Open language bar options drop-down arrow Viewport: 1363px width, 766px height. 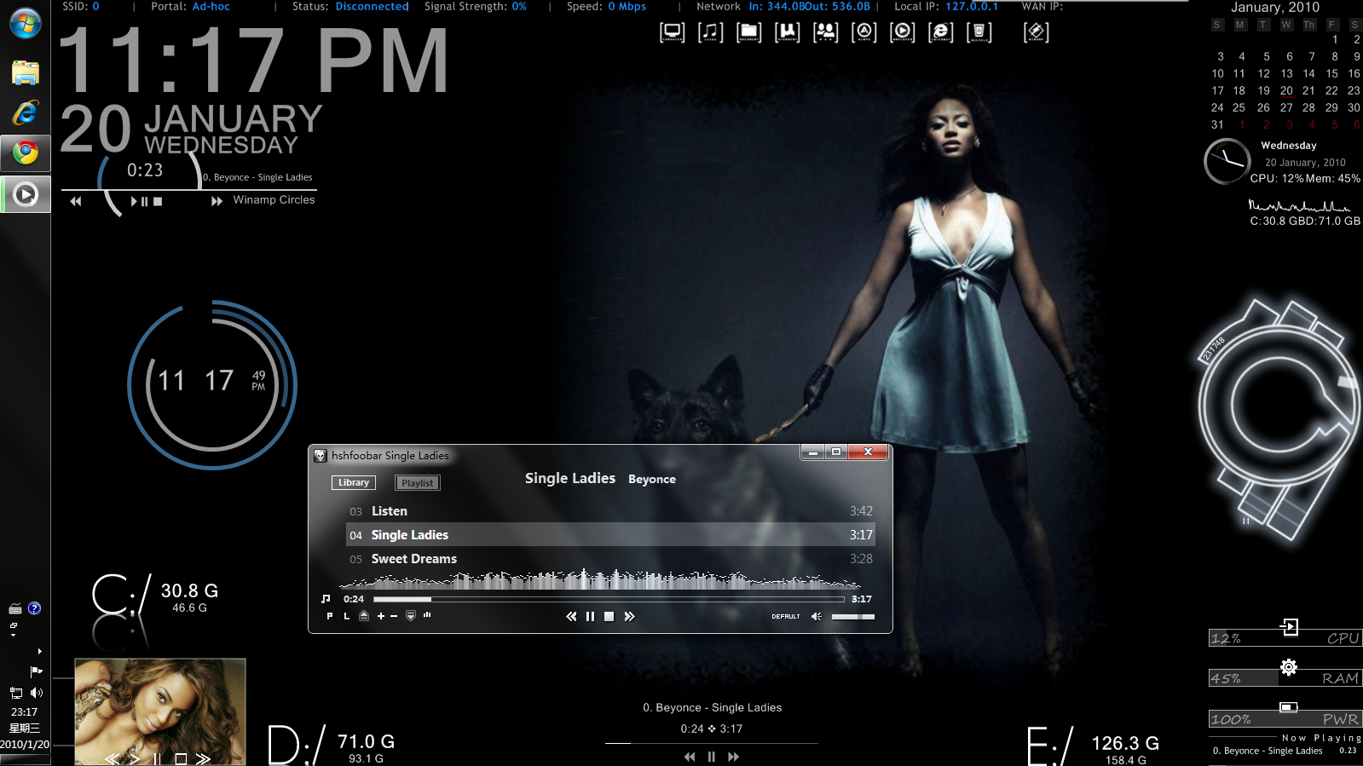pos(13,635)
